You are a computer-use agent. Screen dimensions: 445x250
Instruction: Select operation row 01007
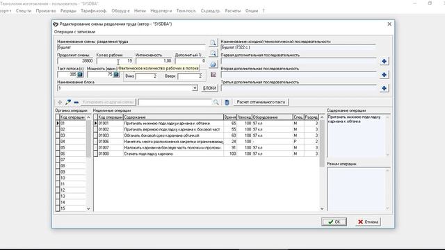pyautogui.click(x=208, y=148)
